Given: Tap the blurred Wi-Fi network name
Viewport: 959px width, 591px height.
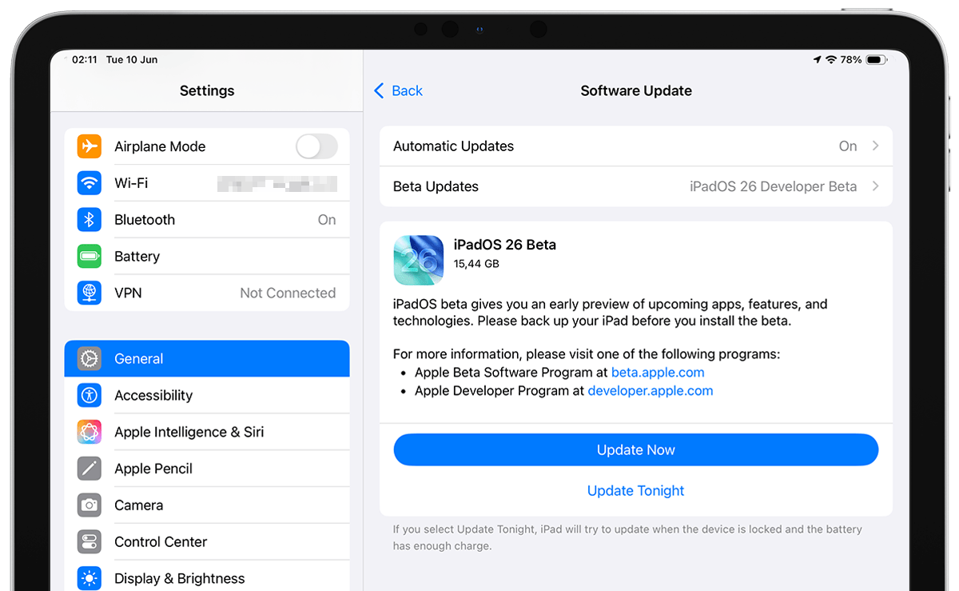Looking at the screenshot, I should [277, 184].
